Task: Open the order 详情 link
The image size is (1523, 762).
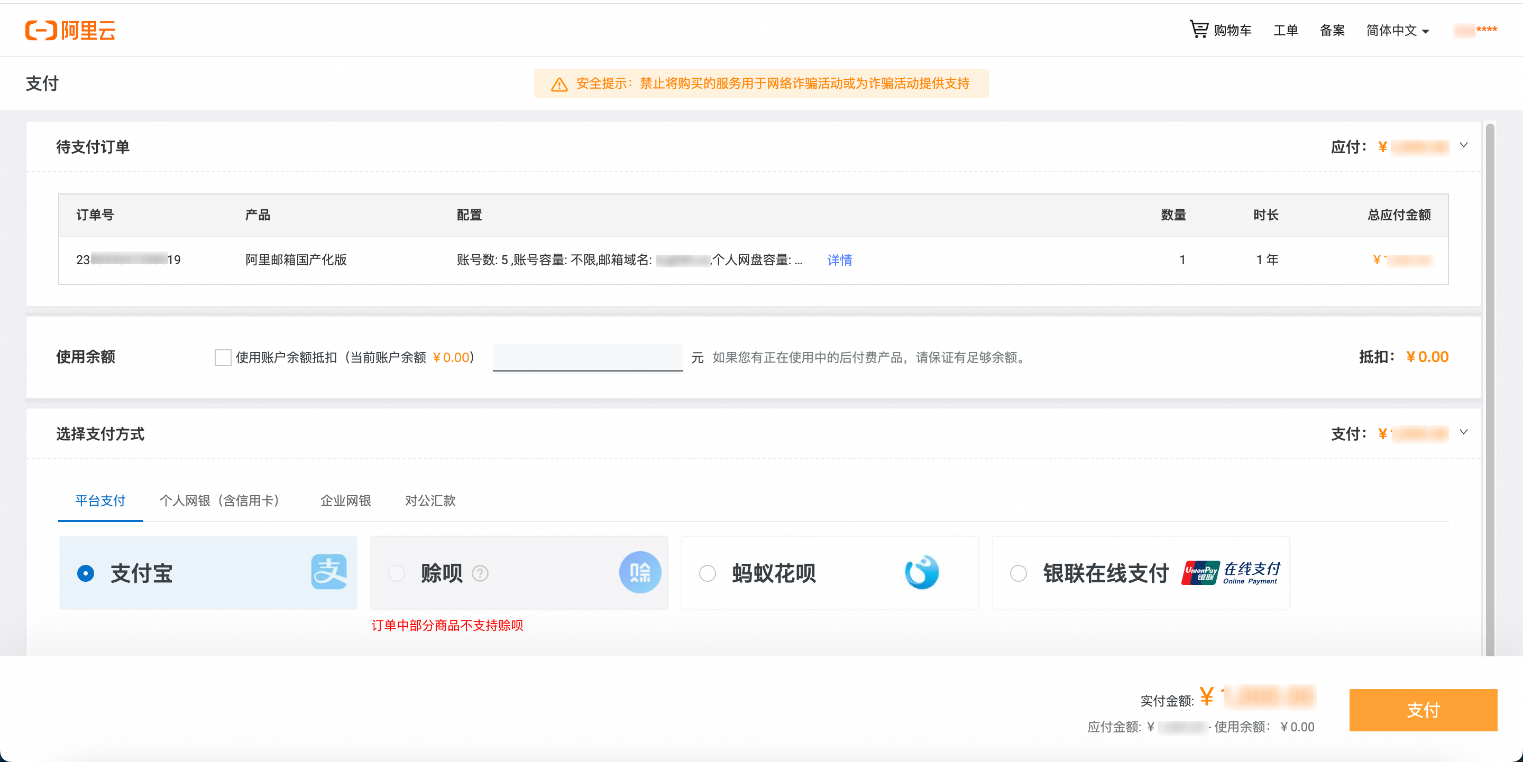Action: 839,260
